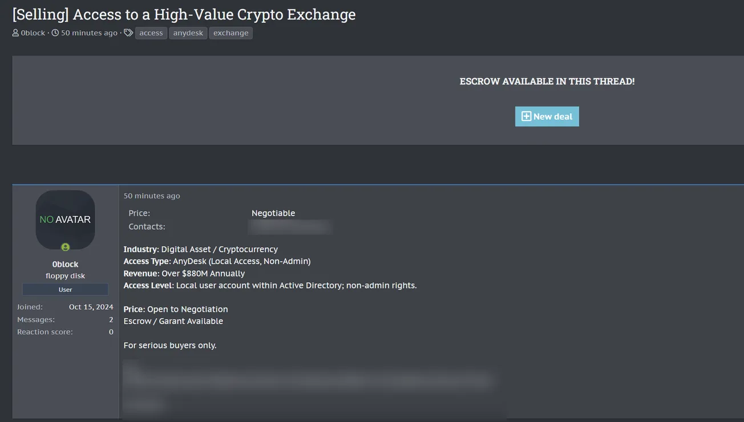The height and width of the screenshot is (422, 744).
Task: Click the NO AVATAR profile image
Action: point(65,219)
